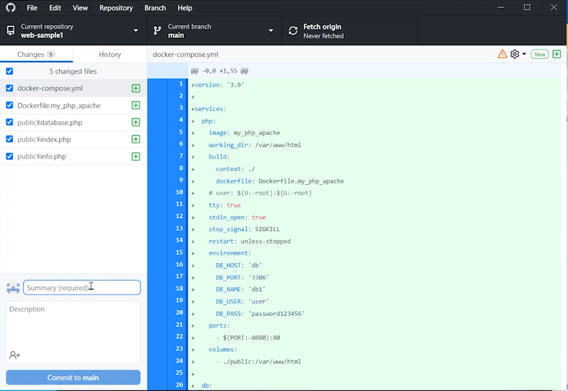Click the GitHub Desktop logo icon
This screenshot has width=568, height=391.
11,8
